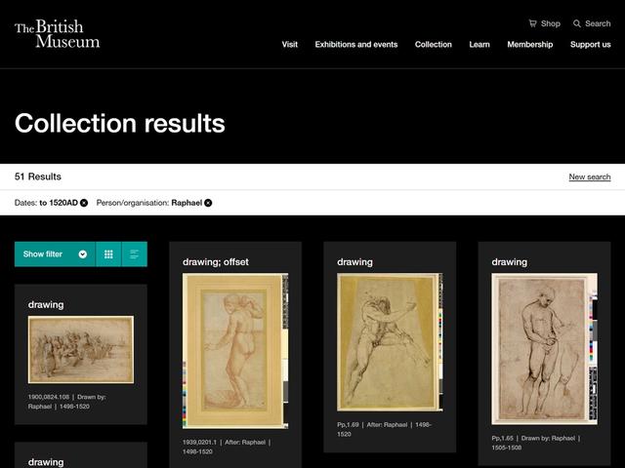Click 'drawing' title above Pp,1.65 image
Screen dimensions: 625x468
point(510,262)
